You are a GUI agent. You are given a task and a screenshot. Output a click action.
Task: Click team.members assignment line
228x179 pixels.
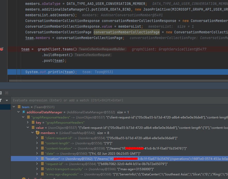(75, 38)
